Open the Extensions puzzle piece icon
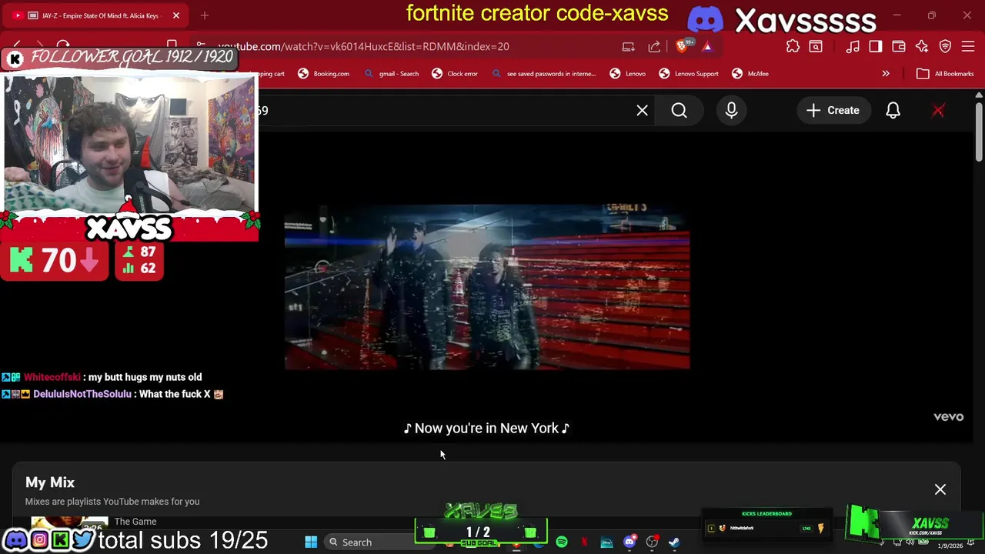Image resolution: width=985 pixels, height=554 pixels. [x=793, y=46]
